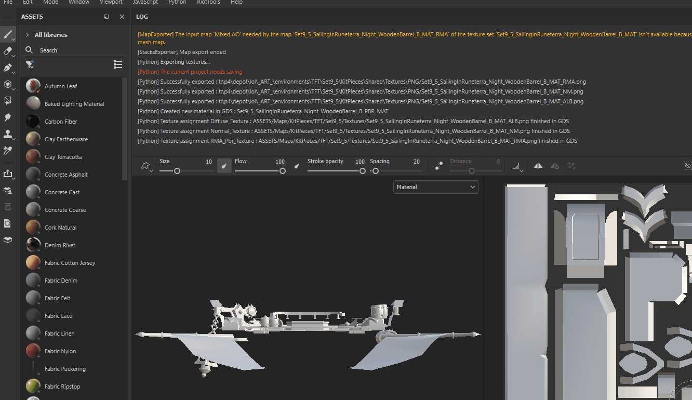Screen dimensions: 692x400
Task: Open the Viewport menu
Action: point(111,2)
